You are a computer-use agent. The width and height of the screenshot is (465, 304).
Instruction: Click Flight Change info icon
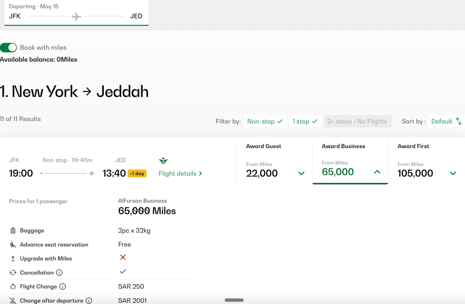point(62,286)
